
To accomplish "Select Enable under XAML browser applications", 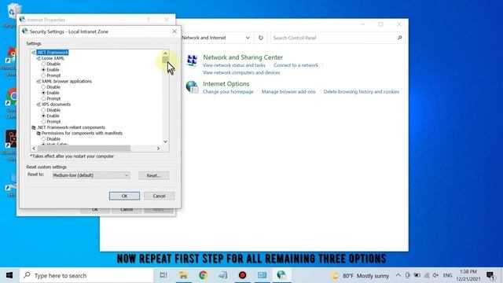I will click(44, 93).
